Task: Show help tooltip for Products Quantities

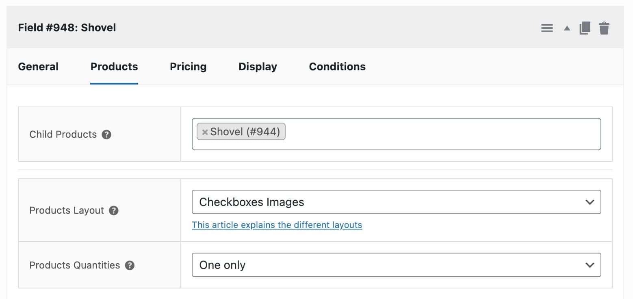Action: point(130,265)
